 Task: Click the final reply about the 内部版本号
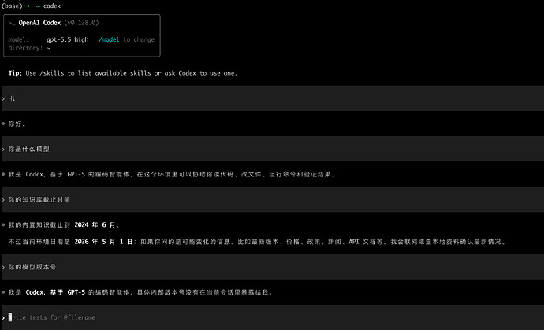[140, 292]
